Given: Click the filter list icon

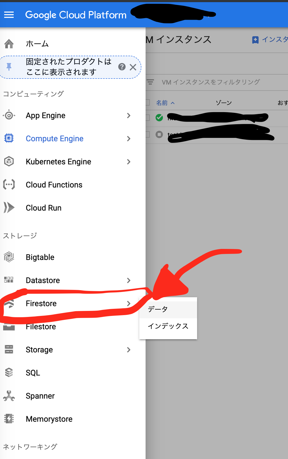Looking at the screenshot, I should [x=150, y=82].
